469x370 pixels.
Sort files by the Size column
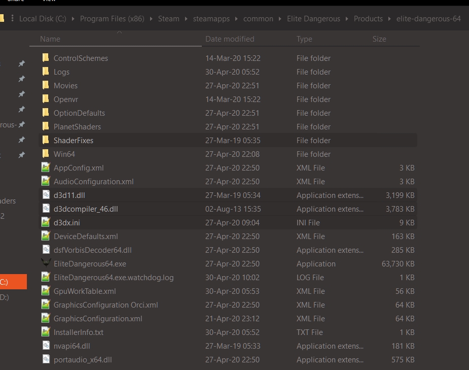tap(379, 39)
